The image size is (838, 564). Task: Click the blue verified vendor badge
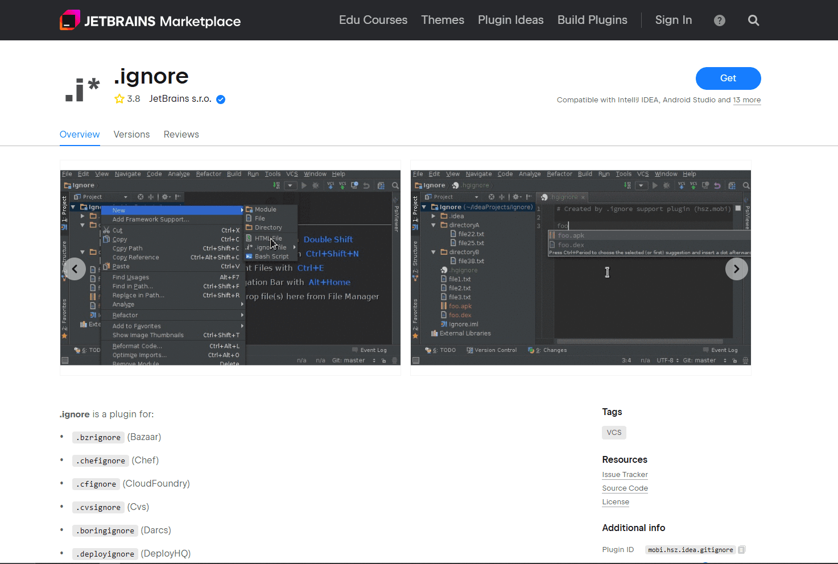(221, 99)
